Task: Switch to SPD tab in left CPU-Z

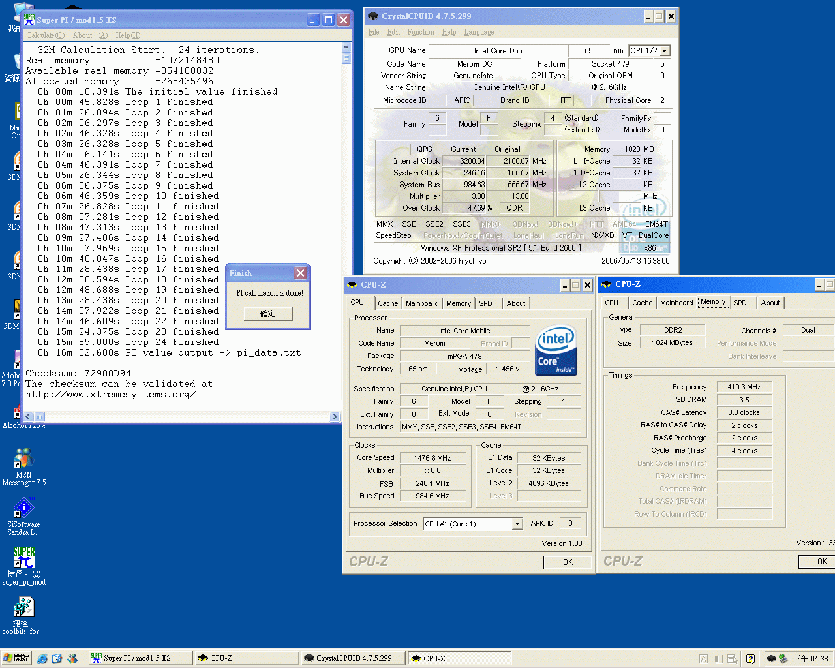Action: point(485,303)
